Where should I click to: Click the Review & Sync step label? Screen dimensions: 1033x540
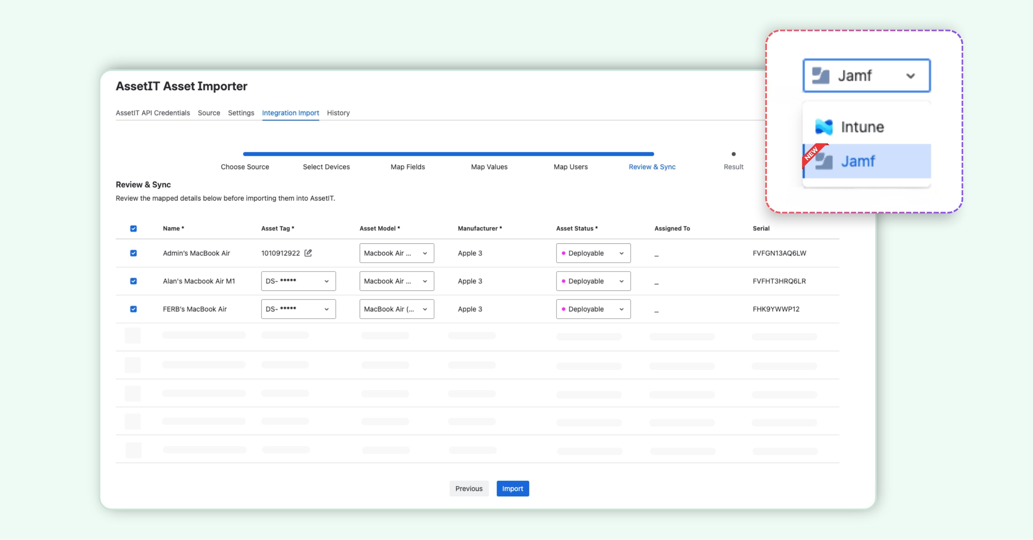pos(652,167)
